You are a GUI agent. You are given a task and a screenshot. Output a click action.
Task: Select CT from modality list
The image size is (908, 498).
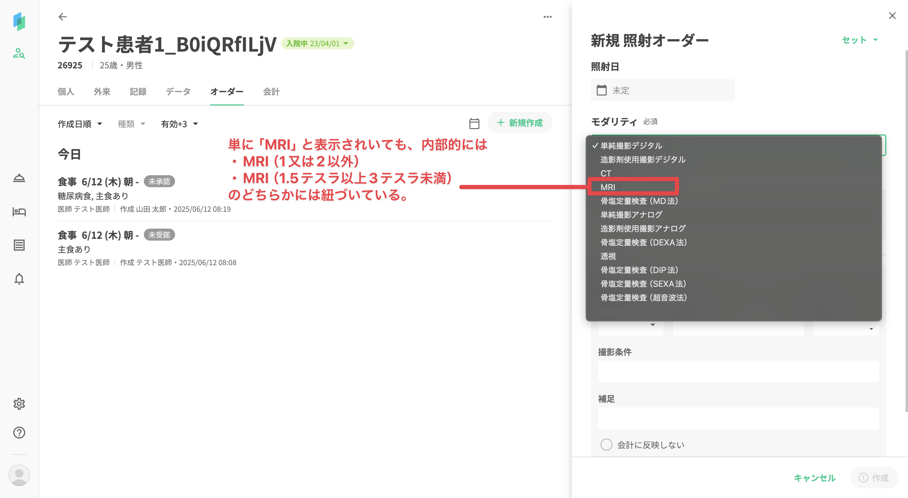click(x=606, y=173)
